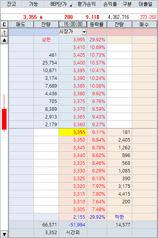Click the filled up triangle scroll icon
Image resolution: width=158 pixels, height=238 pixels.
[4, 40]
